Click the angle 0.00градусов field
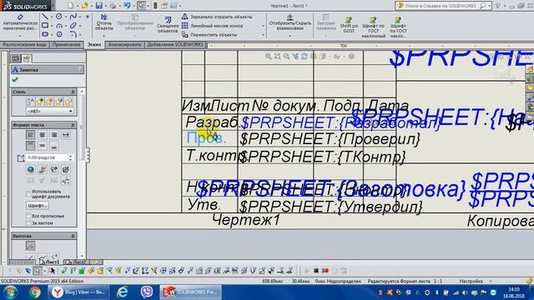The image size is (534, 300). tap(47, 157)
